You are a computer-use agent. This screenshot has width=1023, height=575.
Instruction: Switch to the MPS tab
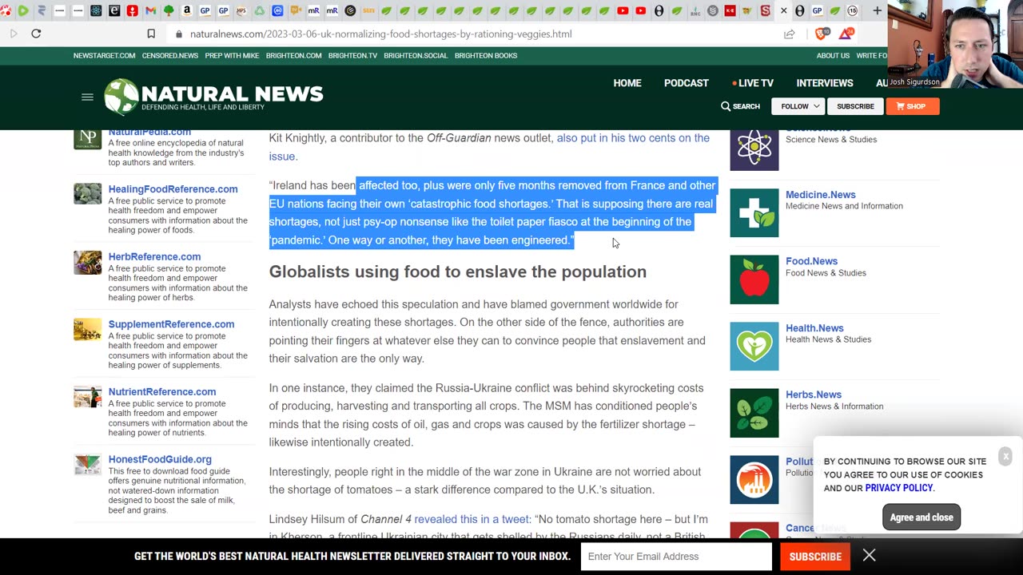pos(241,10)
